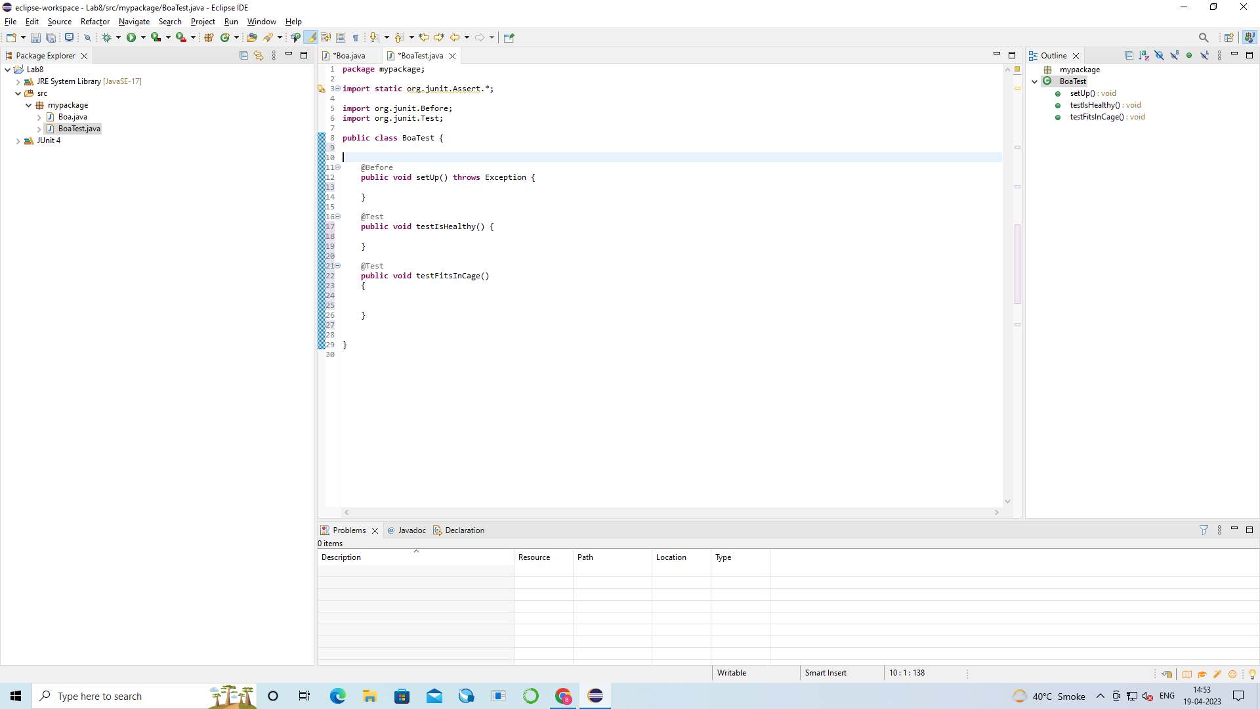The width and height of the screenshot is (1260, 709).
Task: Click the New Java Package icon
Action: click(x=209, y=38)
